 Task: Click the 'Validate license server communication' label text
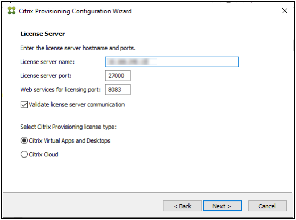coord(77,105)
